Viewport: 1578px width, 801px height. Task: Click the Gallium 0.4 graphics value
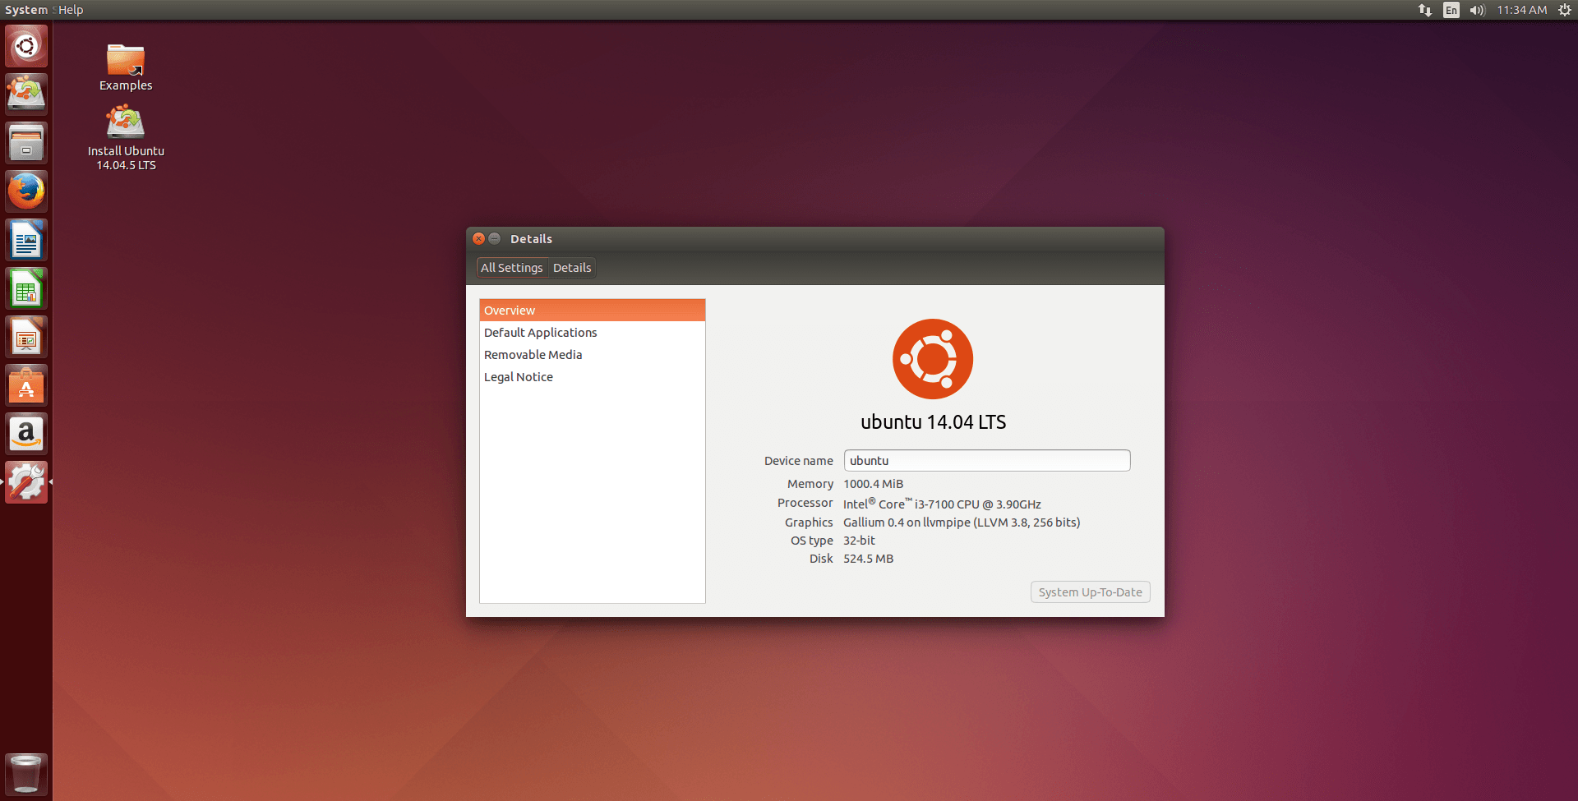(962, 522)
